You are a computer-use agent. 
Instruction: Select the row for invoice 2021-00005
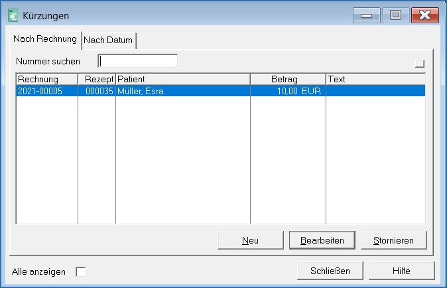point(133,91)
